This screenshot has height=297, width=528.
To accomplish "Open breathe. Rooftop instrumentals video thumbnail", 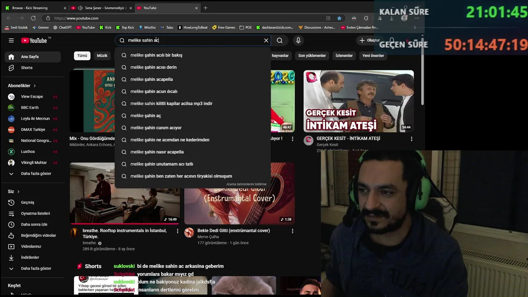I will tap(125, 193).
